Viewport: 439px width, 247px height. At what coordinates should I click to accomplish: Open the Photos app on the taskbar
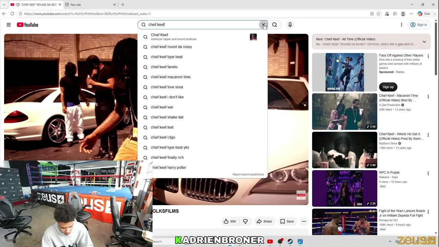click(x=300, y=242)
